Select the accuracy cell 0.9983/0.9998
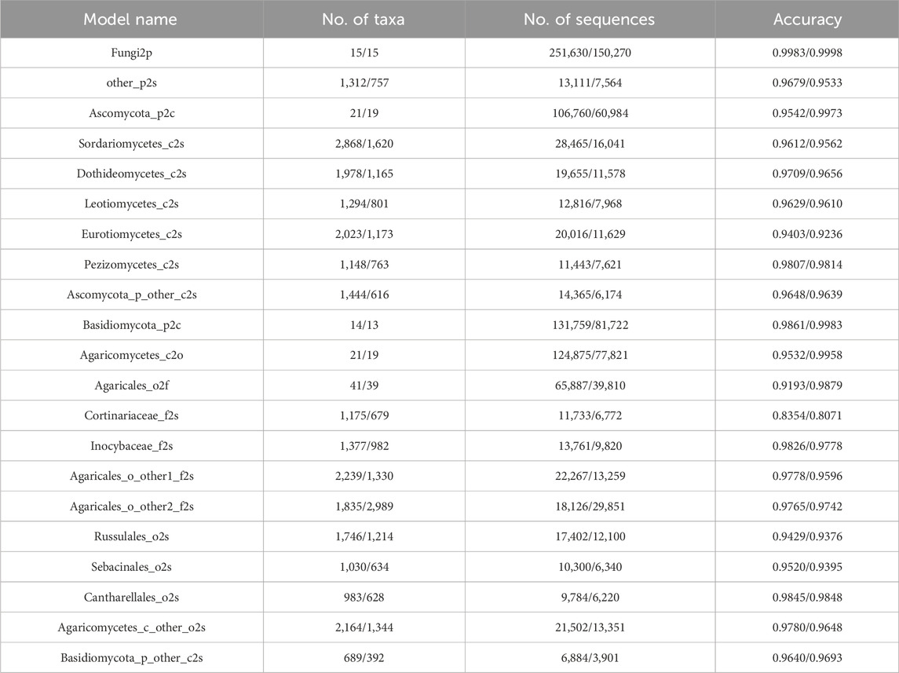Image resolution: width=899 pixels, height=673 pixels. coord(806,53)
